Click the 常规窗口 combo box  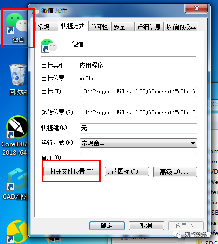coord(139,143)
